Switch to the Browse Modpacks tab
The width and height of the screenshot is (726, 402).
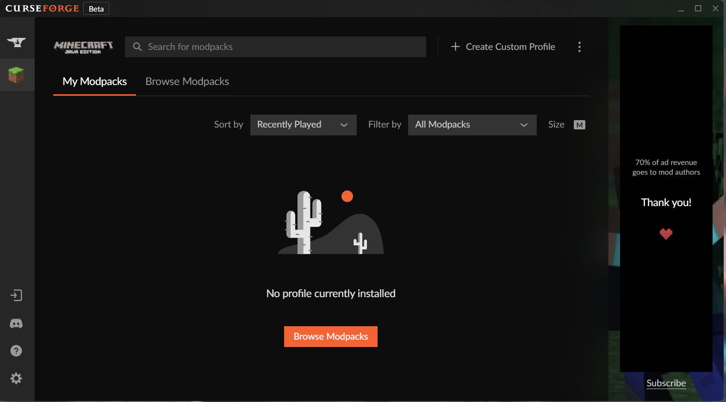pos(187,81)
